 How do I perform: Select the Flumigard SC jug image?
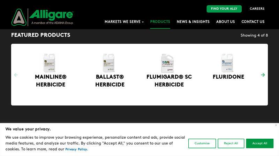(167, 63)
